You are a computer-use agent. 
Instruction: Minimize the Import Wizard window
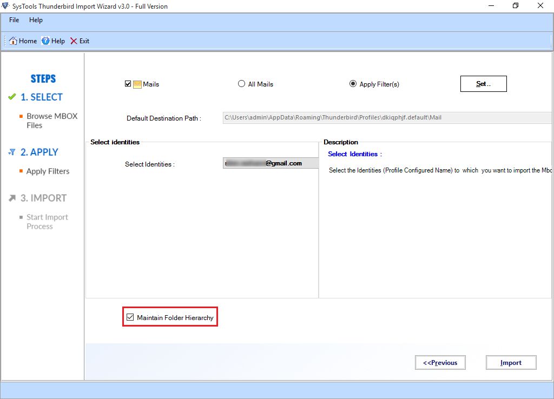[x=491, y=5]
